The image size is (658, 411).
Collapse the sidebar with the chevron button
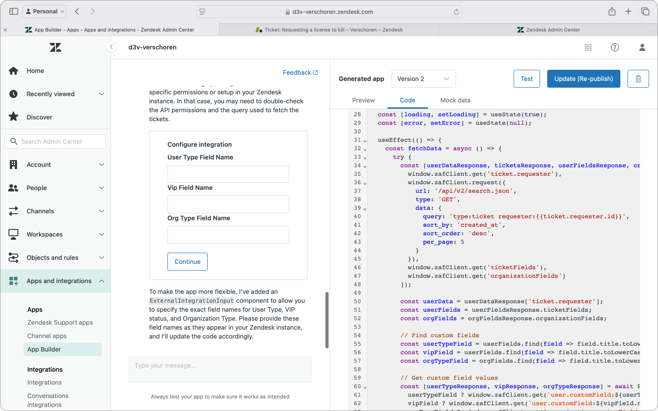coord(111,47)
